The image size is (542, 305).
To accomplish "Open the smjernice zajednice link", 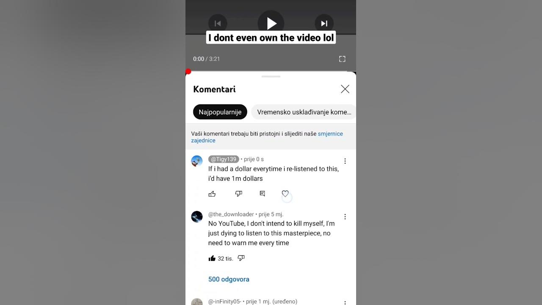I will tap(267, 137).
